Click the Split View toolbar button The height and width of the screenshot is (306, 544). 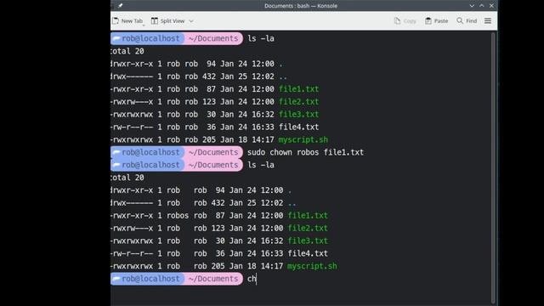pyautogui.click(x=168, y=20)
